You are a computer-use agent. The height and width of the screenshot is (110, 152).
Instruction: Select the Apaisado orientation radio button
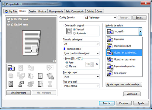(74, 33)
